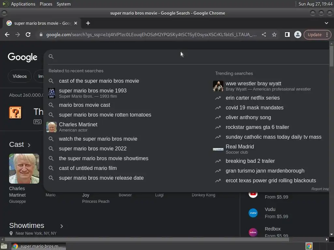Screen dimensions: 334x250
Task: Share this page via share icon
Action: tap(264, 35)
